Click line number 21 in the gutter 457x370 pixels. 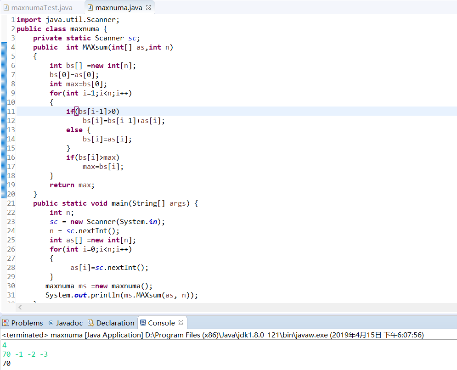[11, 203]
